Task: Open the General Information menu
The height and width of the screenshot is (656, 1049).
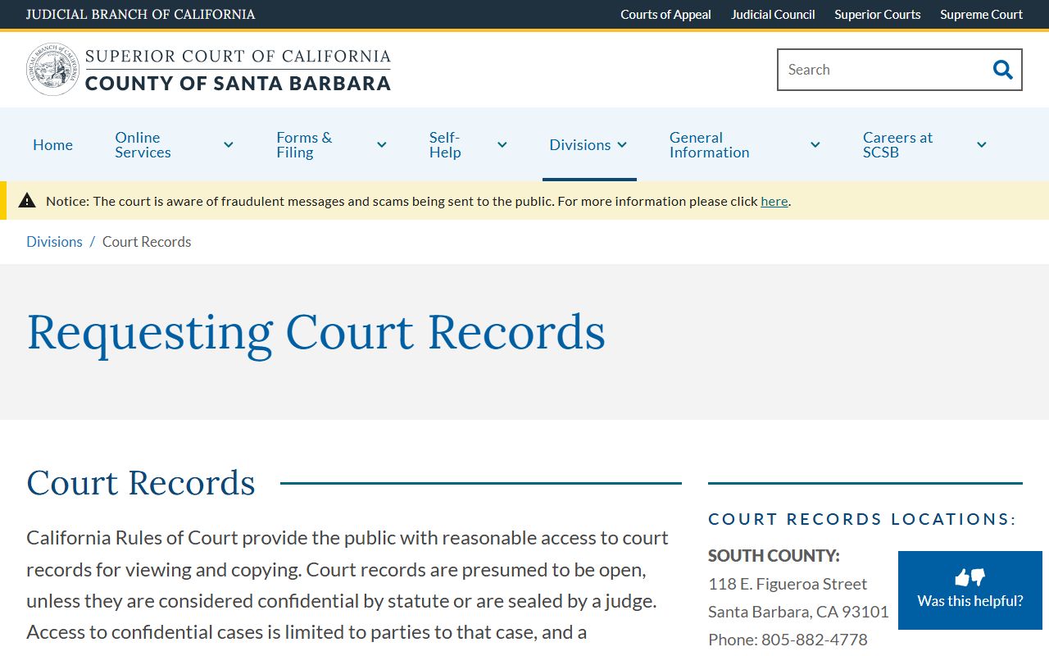Action: tap(710, 145)
